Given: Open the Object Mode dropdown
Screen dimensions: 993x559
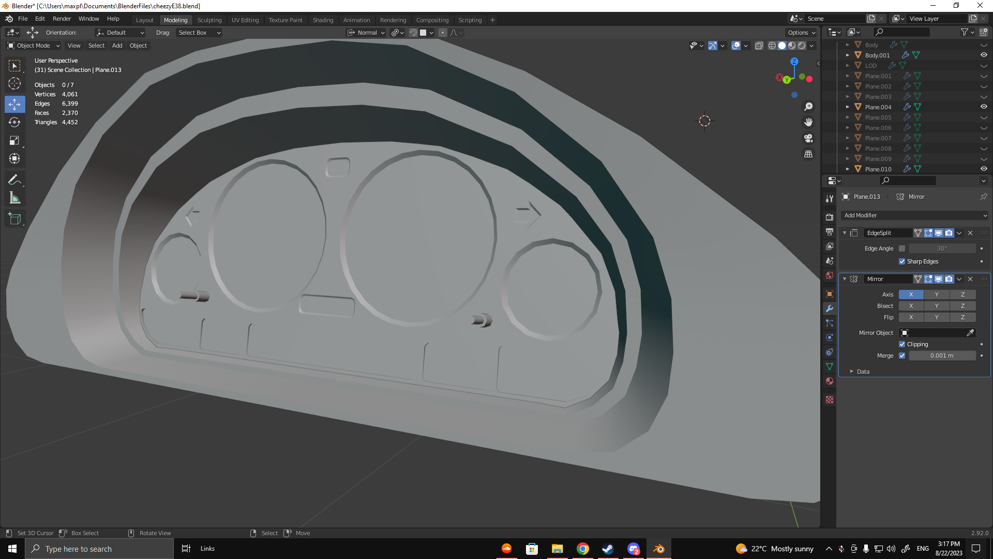Looking at the screenshot, I should tap(34, 46).
